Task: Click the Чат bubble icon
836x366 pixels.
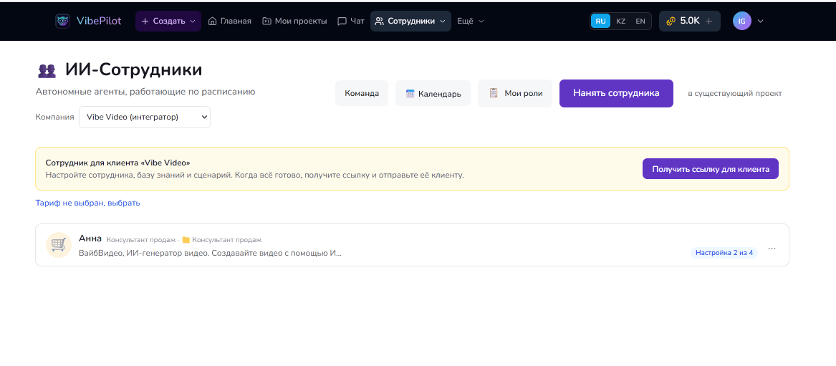Action: [x=342, y=21]
